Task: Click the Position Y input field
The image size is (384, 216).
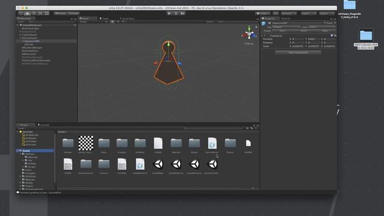Action: (314, 39)
